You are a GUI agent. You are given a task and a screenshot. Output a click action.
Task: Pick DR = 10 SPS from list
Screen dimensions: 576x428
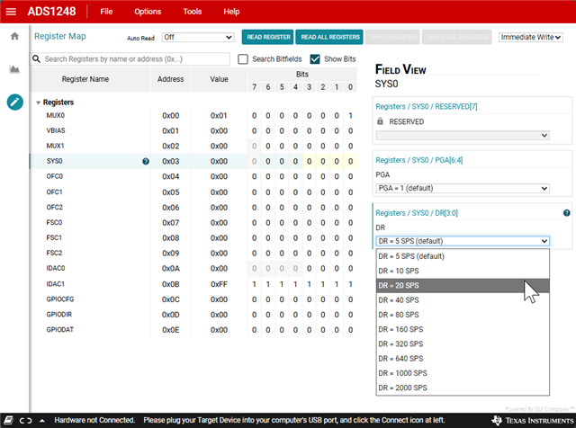463,271
